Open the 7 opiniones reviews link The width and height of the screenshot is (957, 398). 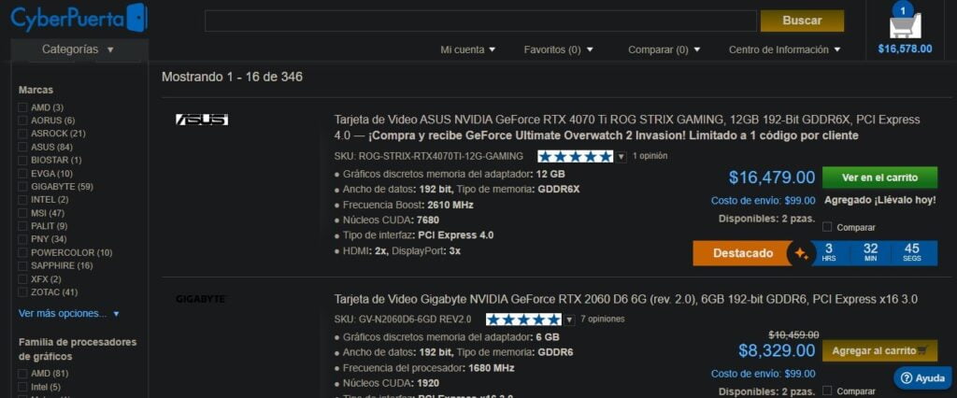coord(603,320)
